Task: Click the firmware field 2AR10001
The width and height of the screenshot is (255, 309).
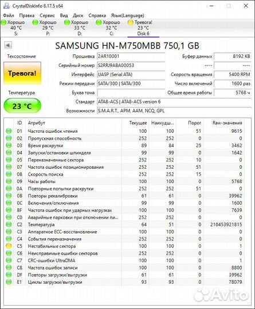Action: [x=131, y=56]
